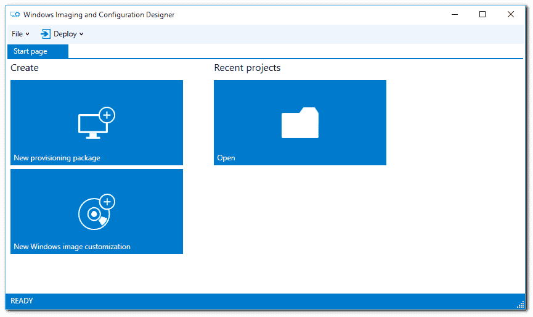Viewport: 533px width, 317px height.
Task: Click the Open recent projects tile
Action: tap(300, 123)
